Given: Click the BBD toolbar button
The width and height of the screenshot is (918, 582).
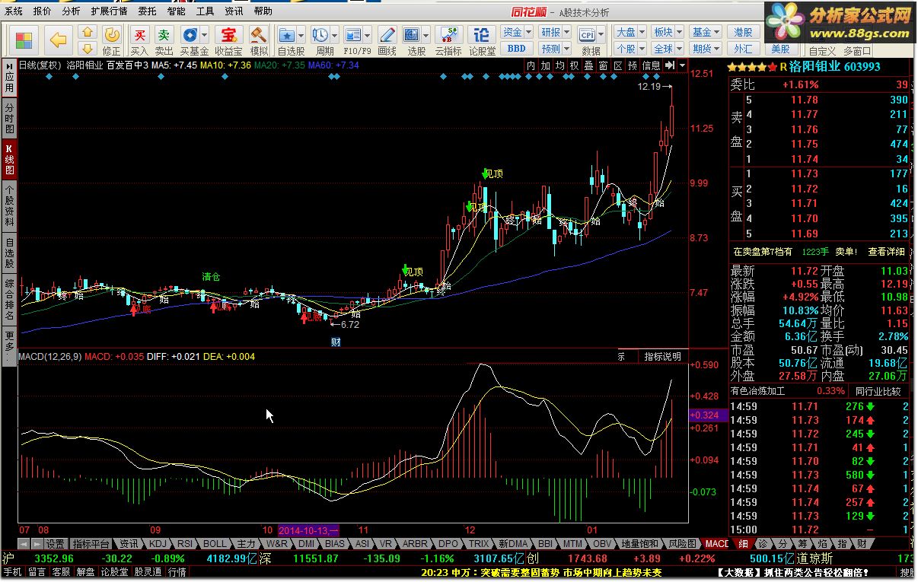Looking at the screenshot, I should (516, 48).
